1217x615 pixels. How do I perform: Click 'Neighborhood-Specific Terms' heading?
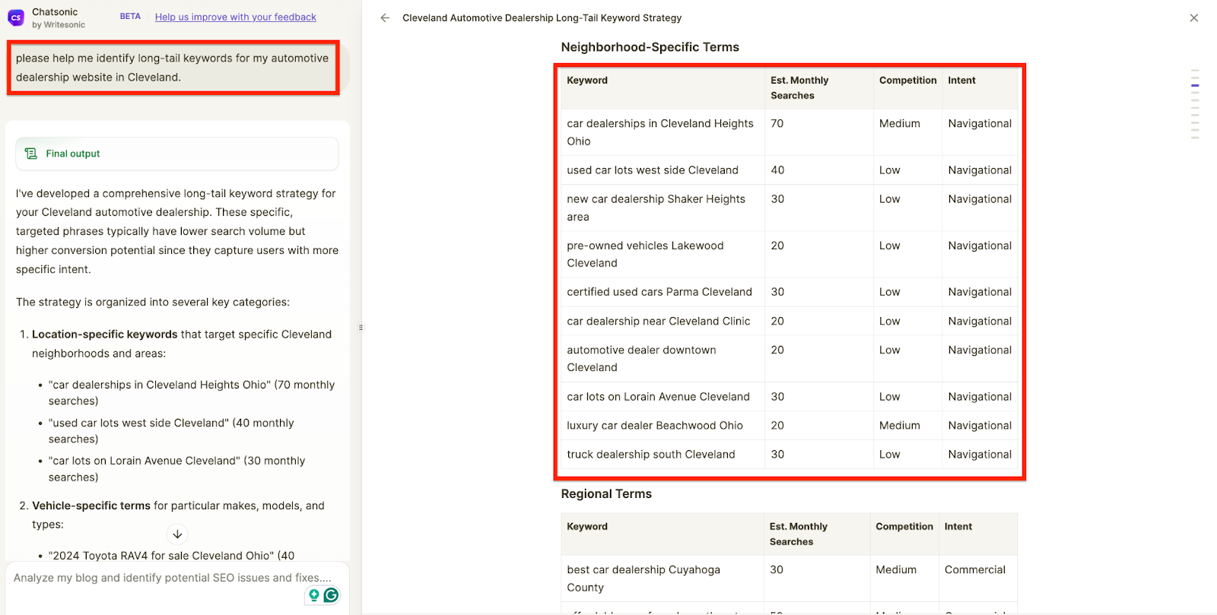coord(650,47)
